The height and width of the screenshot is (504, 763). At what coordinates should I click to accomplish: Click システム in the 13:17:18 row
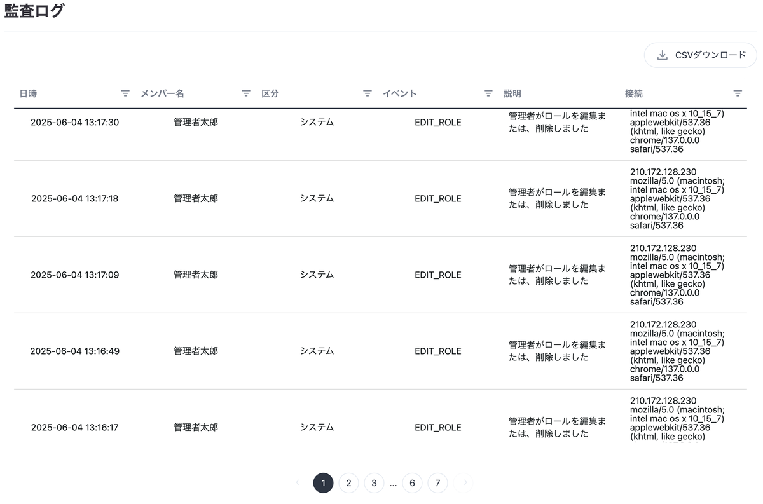[317, 198]
